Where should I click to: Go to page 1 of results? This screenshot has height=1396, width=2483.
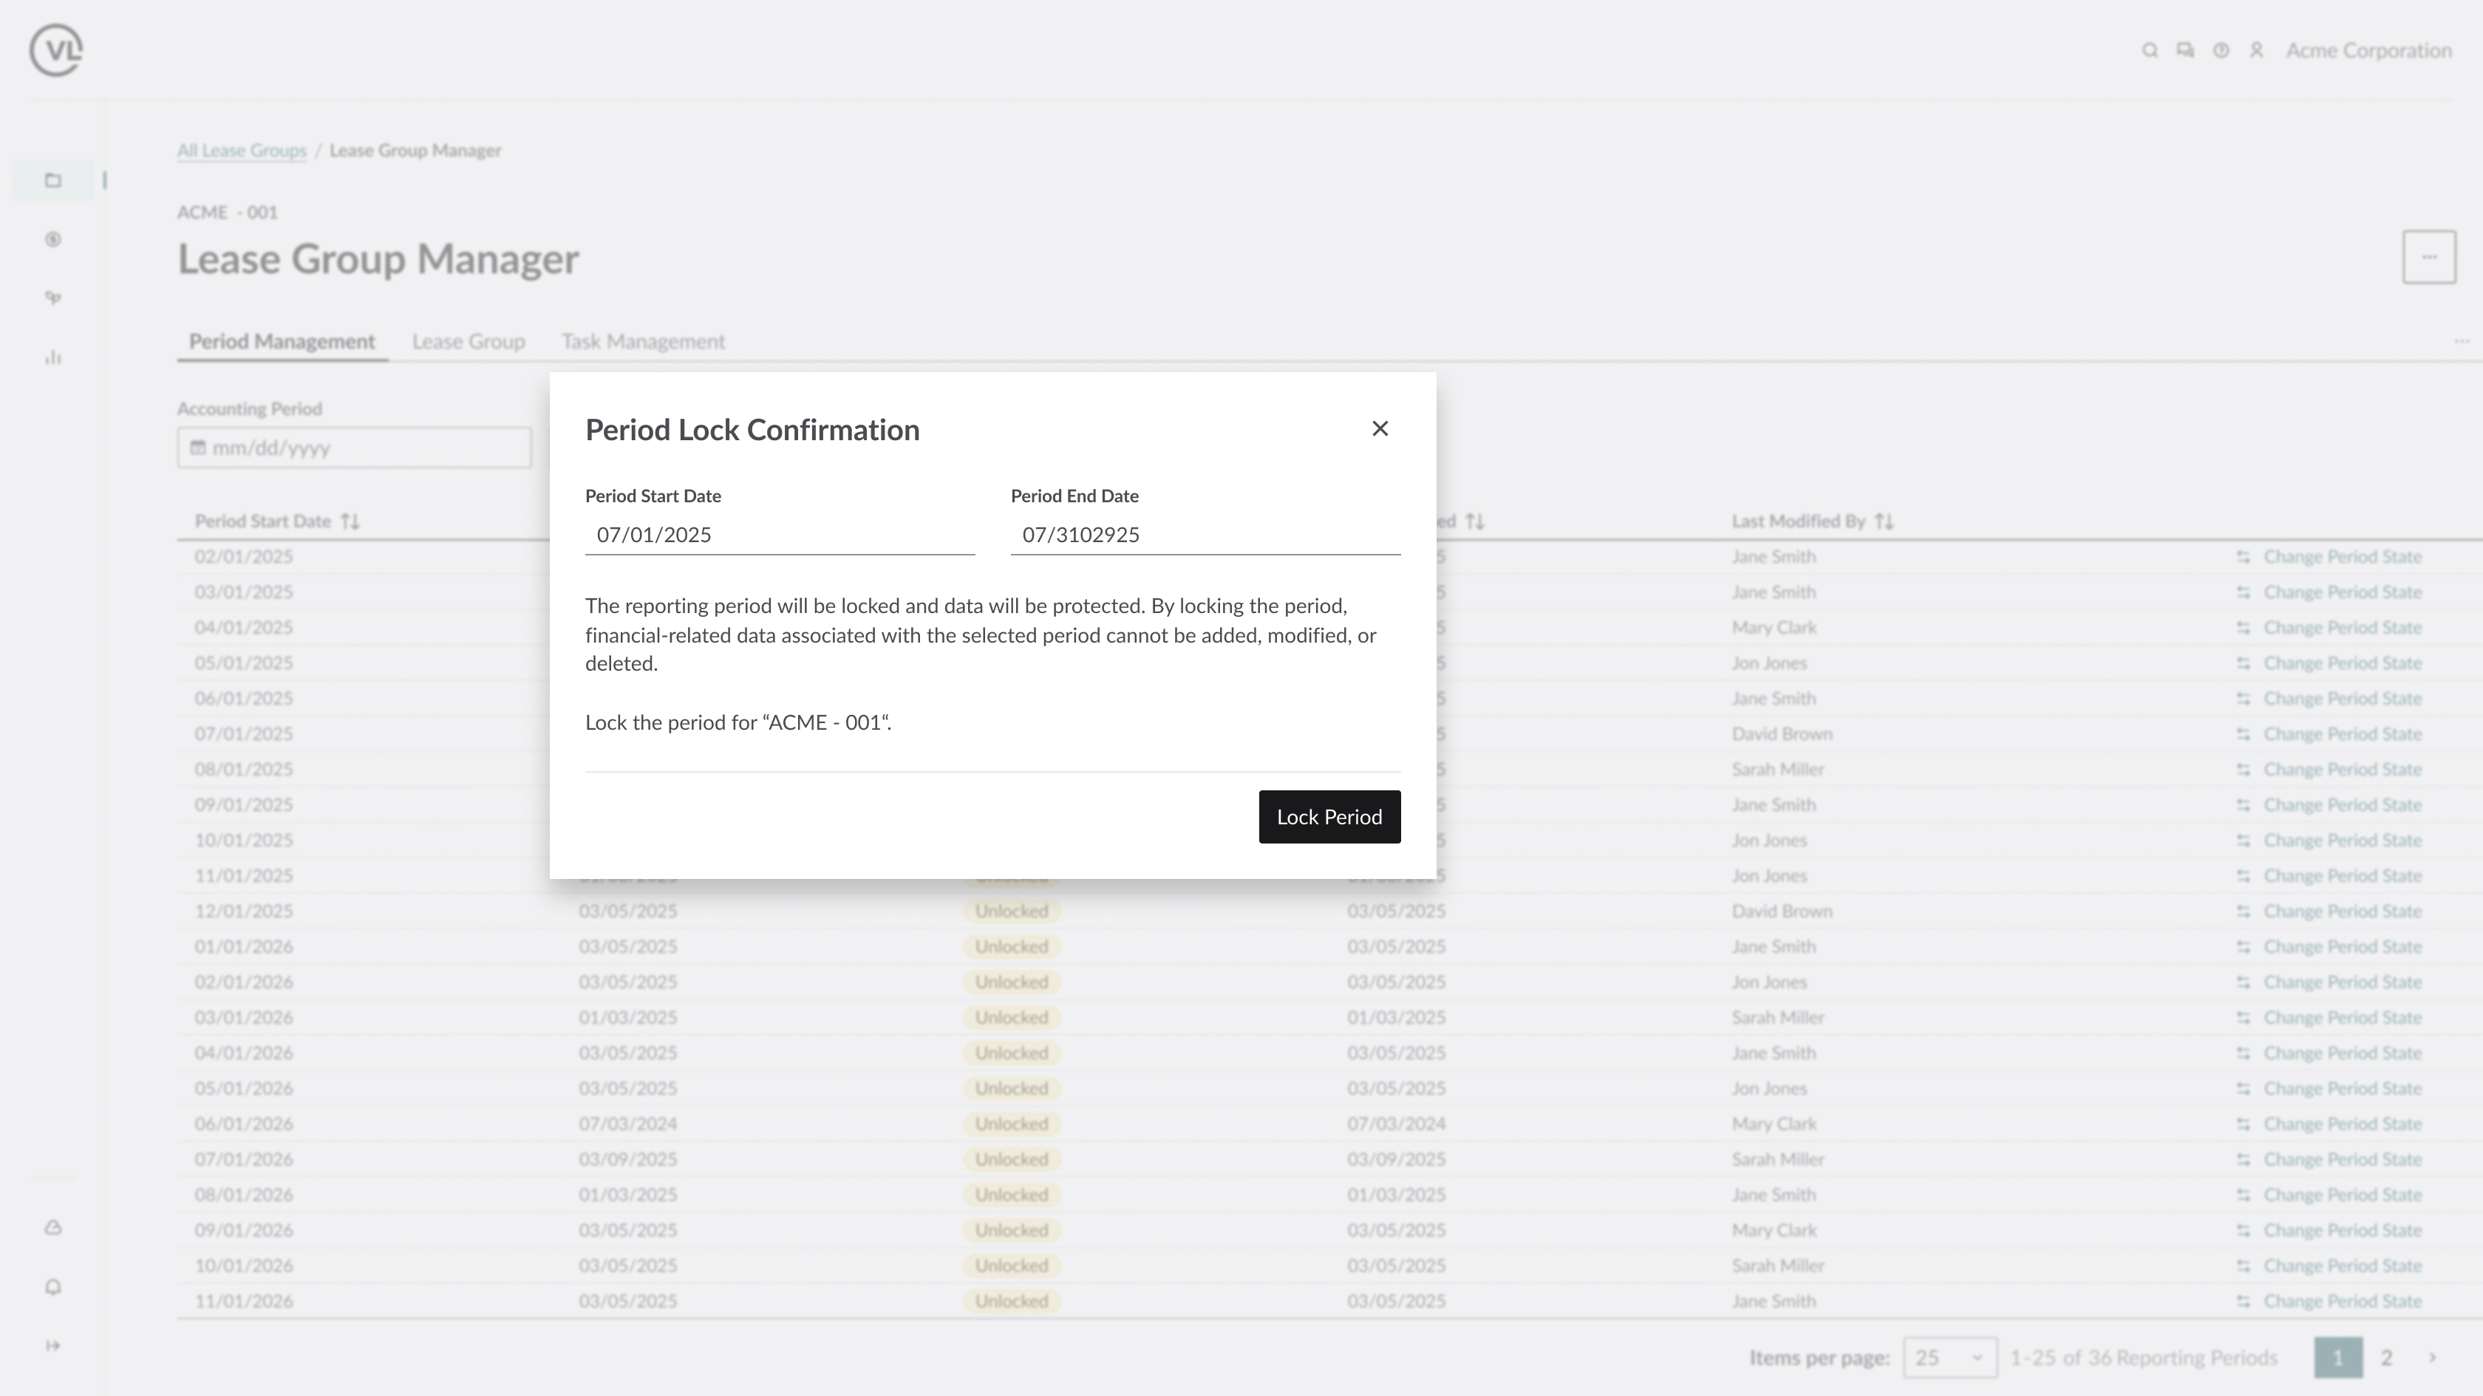2337,1358
